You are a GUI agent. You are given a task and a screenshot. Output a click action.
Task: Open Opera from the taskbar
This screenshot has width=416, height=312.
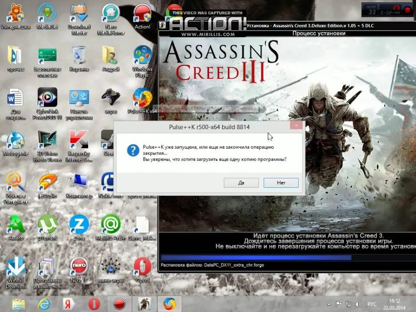pyautogui.click(x=94, y=304)
